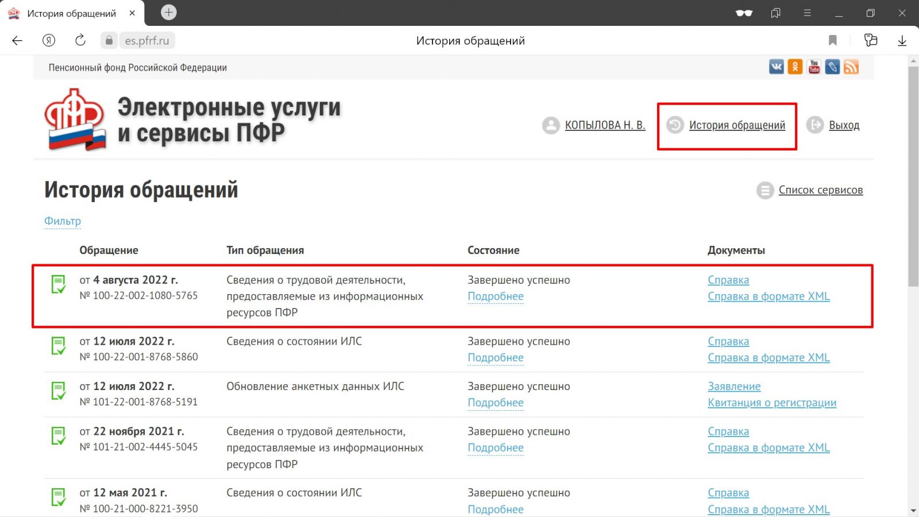Click the page vertical scrollbar
This screenshot has width=919, height=517.
click(x=913, y=172)
